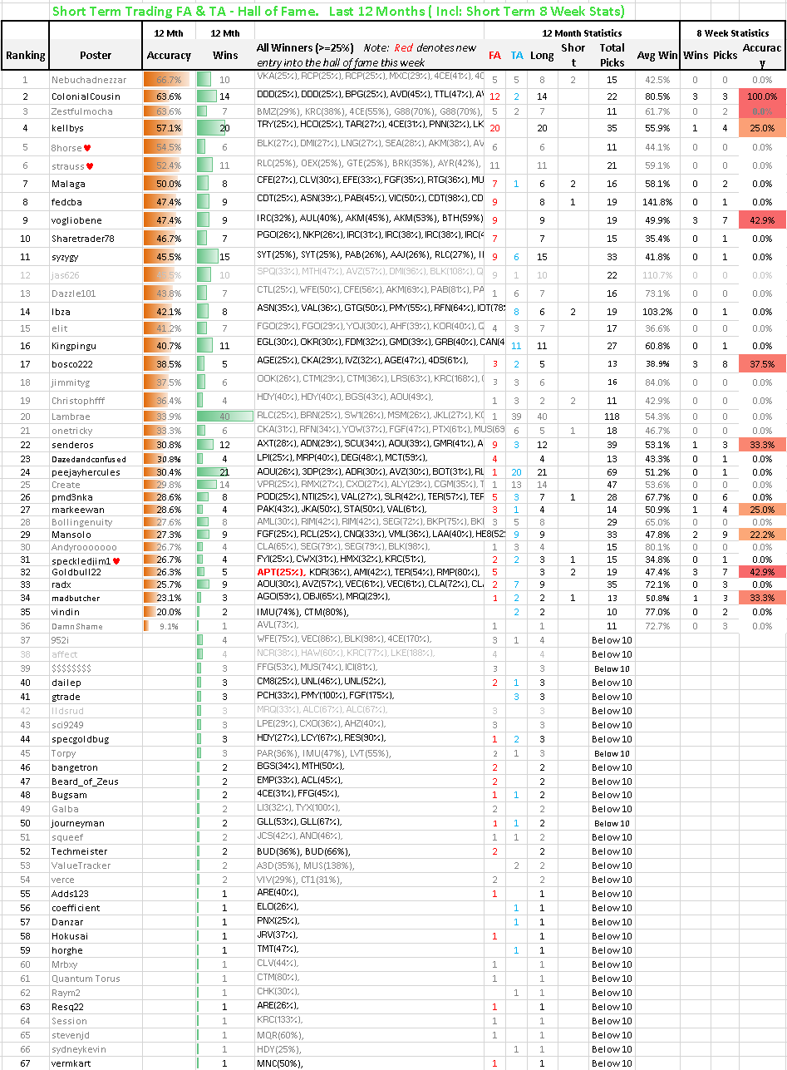787x1070 pixels.
Task: Click DamnShame's 9.1% accuracy value
Action: click(169, 626)
